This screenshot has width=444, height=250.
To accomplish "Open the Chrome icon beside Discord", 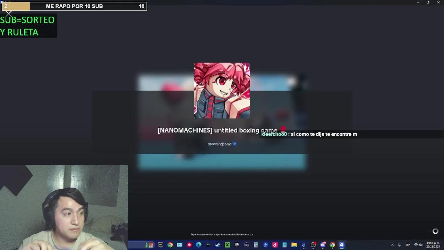I will click(332, 245).
